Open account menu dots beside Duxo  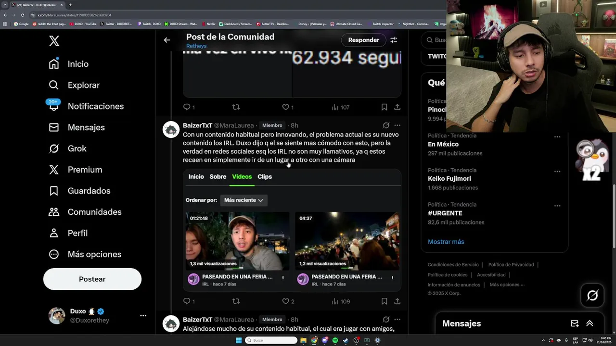pyautogui.click(x=143, y=316)
